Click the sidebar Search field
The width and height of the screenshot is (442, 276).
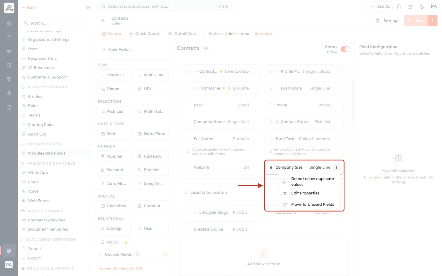(x=56, y=23)
